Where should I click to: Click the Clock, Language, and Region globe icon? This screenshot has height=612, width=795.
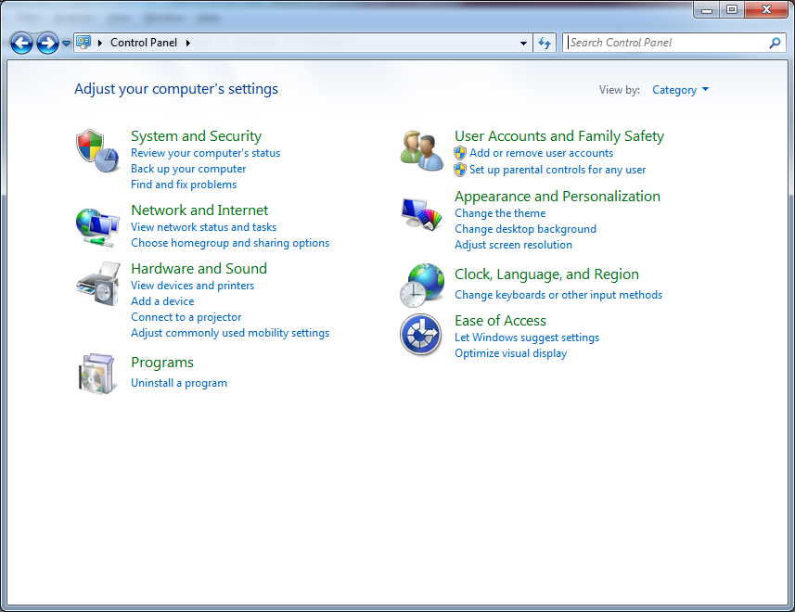pos(422,285)
